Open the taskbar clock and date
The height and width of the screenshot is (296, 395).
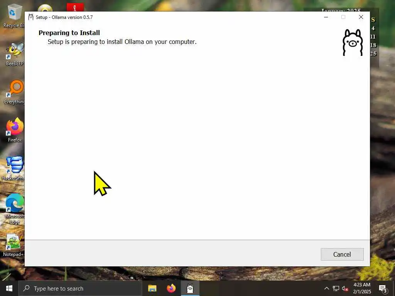pyautogui.click(x=362, y=288)
